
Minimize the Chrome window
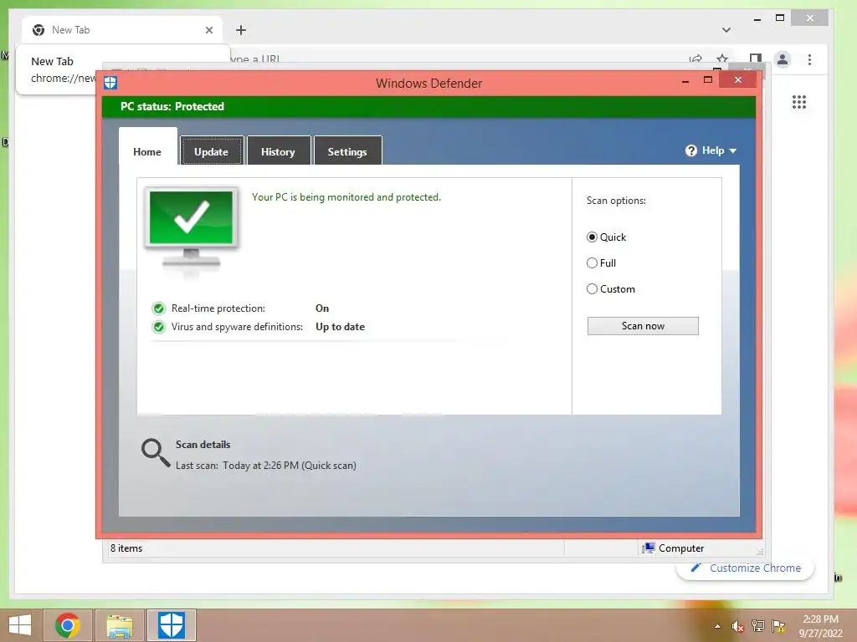pos(757,19)
